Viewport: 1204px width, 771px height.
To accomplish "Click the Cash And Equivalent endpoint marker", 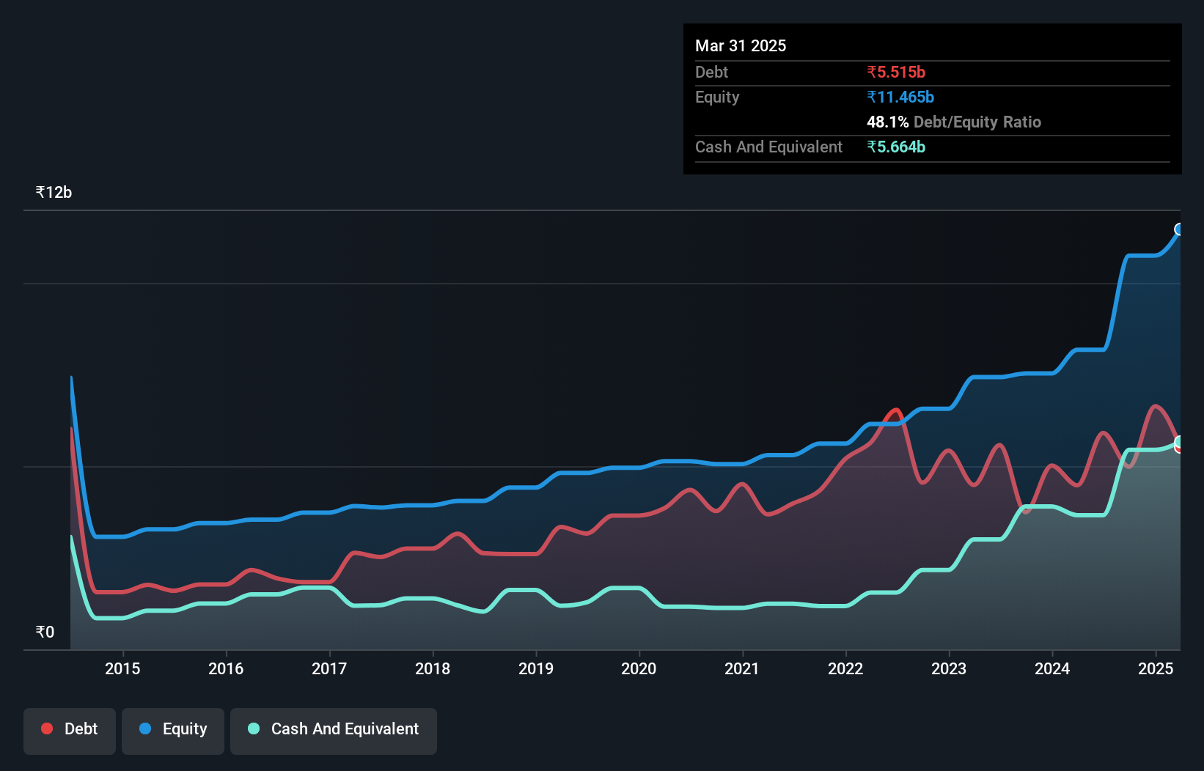I will pos(1179,442).
